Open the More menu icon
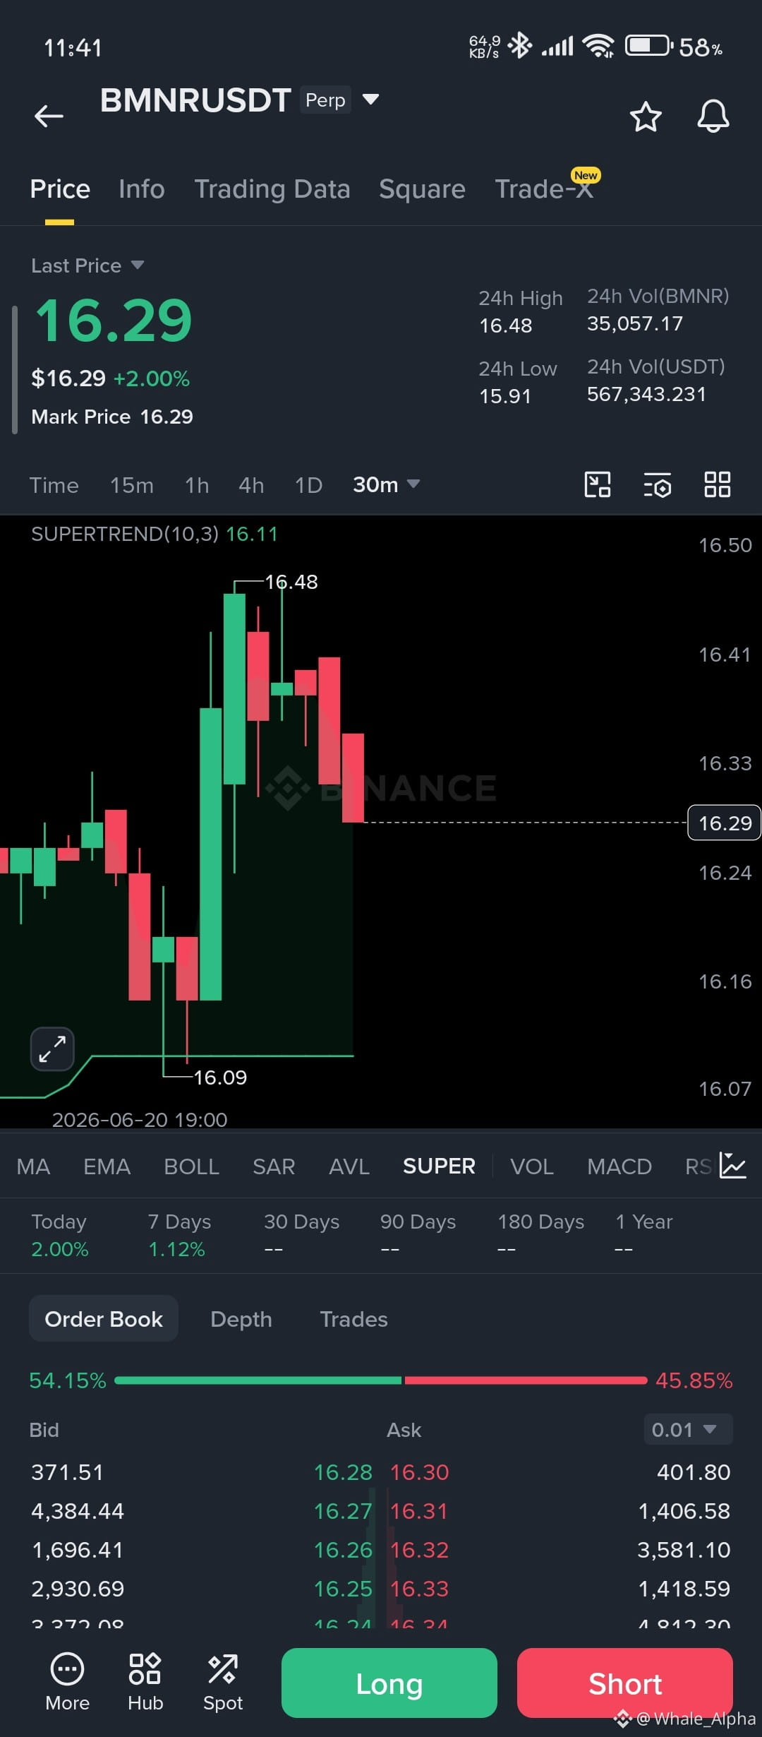 67,1683
